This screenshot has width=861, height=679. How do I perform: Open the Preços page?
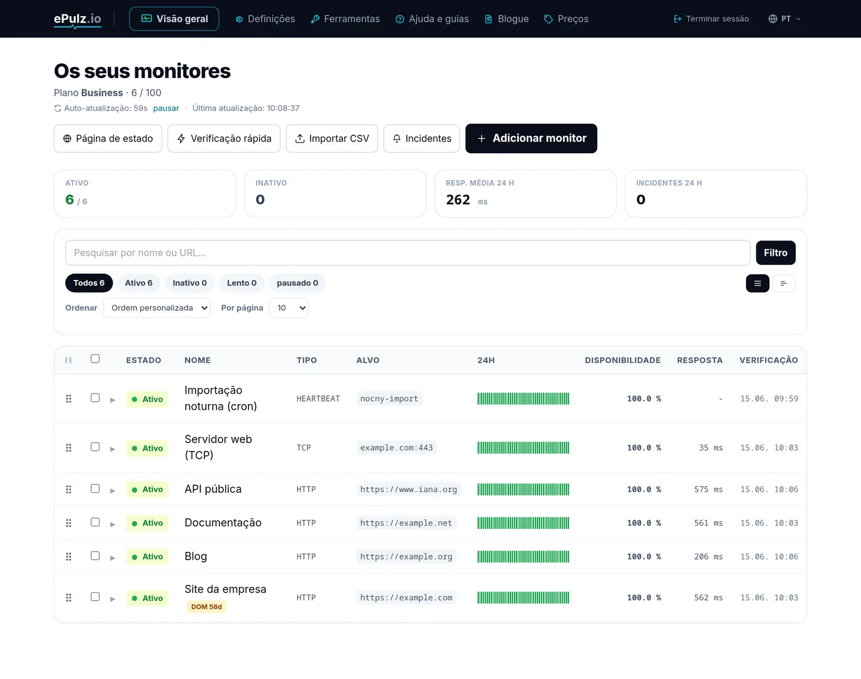[x=566, y=19]
